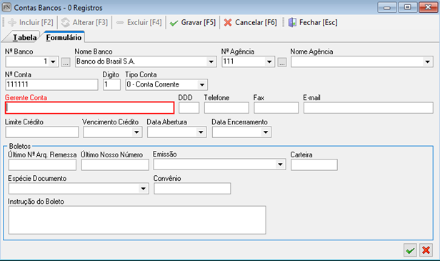Expand the Nº Agência dropdown
This screenshot has width=440, height=261.
[269, 61]
